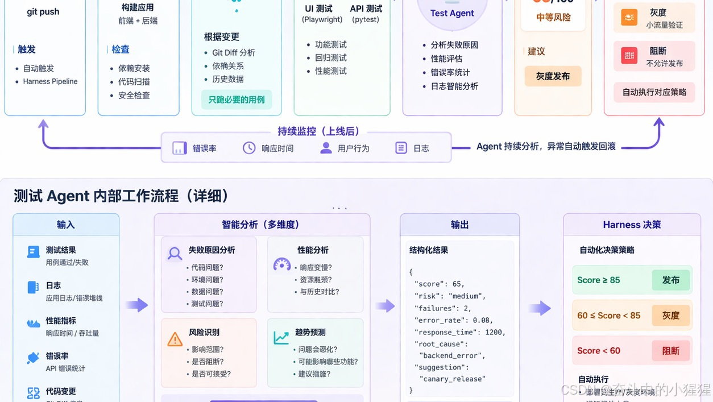This screenshot has height=402, width=713.
Task: Click the orange 灰度 badge beside 60 ≤ Score < 85
Action: click(x=671, y=316)
